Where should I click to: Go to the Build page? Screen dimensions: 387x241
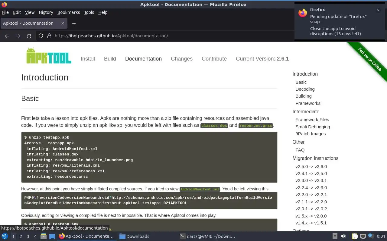tap(110, 59)
